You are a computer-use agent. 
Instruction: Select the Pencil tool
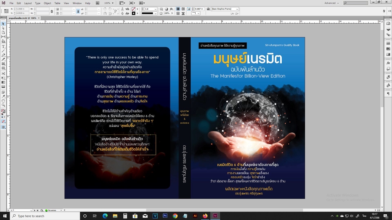[x=3, y=59]
